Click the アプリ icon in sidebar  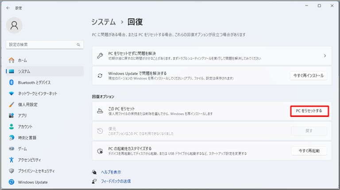pos(12,115)
